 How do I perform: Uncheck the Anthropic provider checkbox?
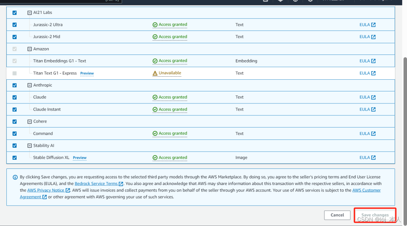coord(15,85)
